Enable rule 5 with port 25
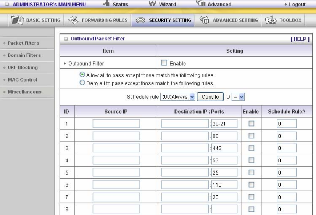This screenshot has width=316, height=215. click(x=251, y=172)
